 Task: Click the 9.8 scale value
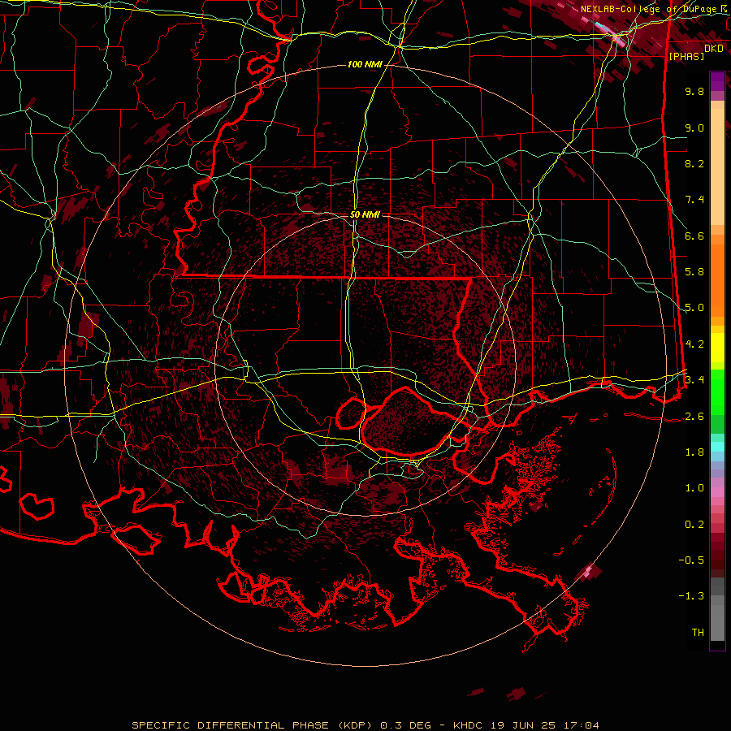click(694, 91)
